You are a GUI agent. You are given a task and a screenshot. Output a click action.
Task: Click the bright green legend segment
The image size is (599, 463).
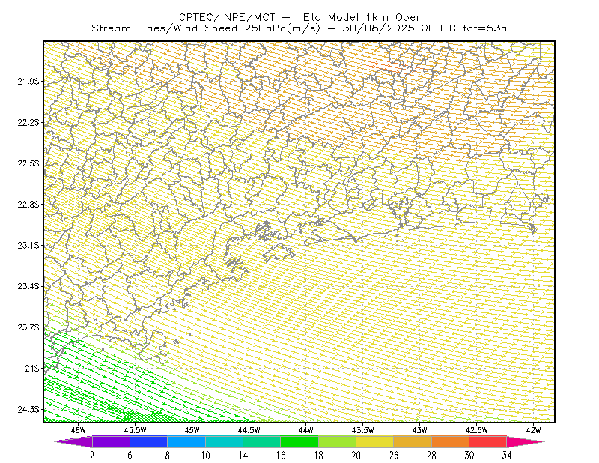click(299, 441)
